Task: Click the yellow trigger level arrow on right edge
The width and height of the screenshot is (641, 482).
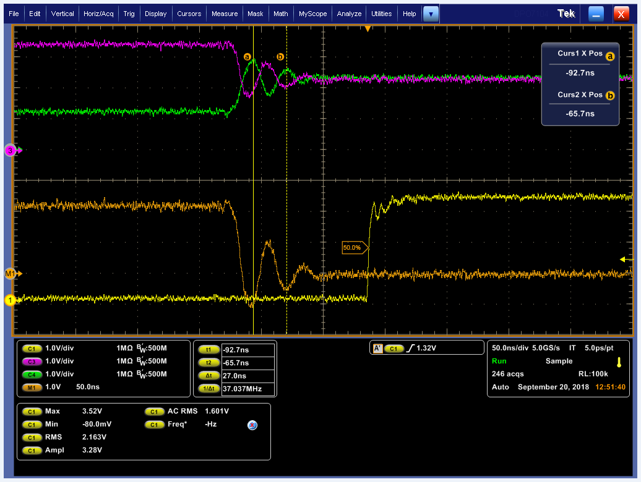Action: click(x=626, y=259)
